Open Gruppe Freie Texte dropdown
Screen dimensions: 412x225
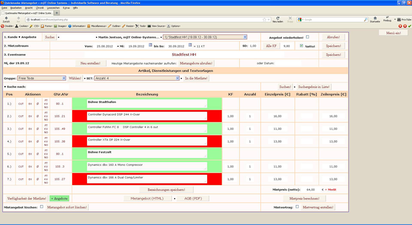point(42,78)
